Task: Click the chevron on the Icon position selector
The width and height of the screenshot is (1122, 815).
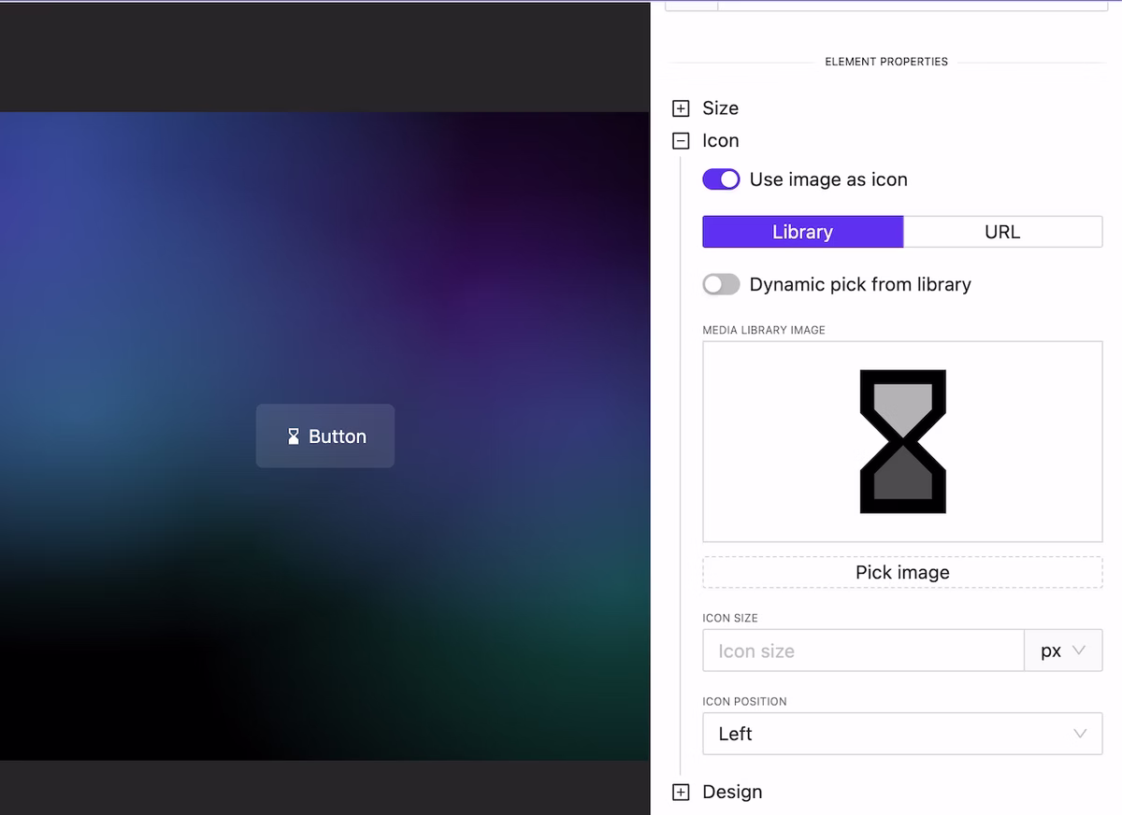Action: 1081,734
